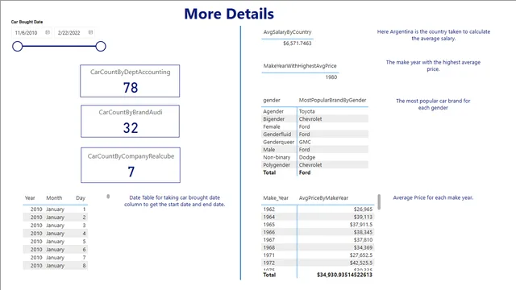
Task: Sort date table by Day column header
Action: [81, 198]
